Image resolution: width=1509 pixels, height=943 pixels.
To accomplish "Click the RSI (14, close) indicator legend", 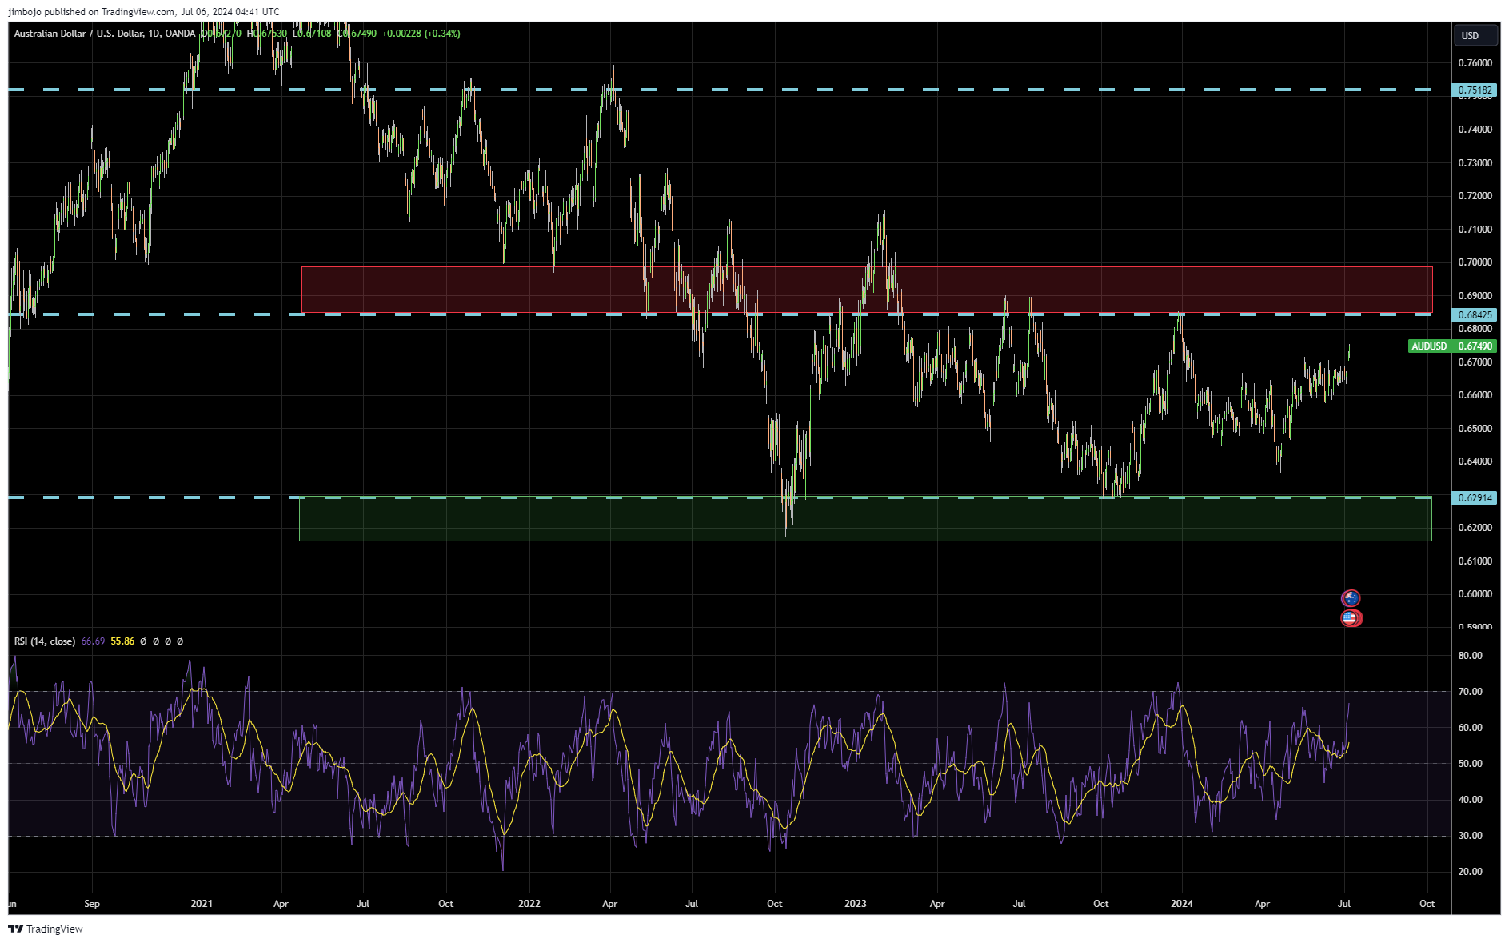I will coord(45,641).
